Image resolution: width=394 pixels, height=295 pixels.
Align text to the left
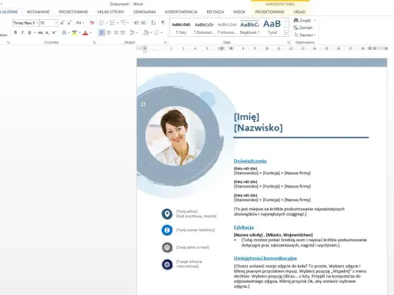coord(102,32)
